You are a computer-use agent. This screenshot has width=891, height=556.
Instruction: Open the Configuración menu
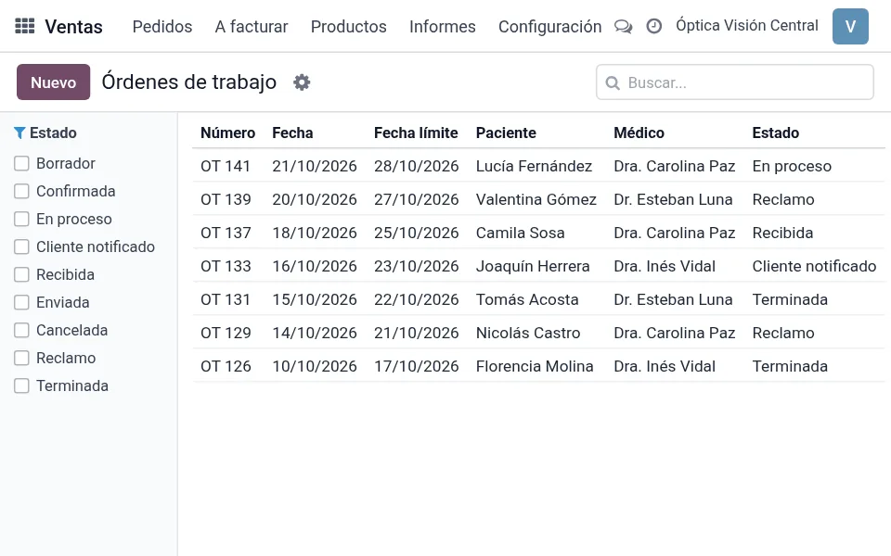(549, 27)
